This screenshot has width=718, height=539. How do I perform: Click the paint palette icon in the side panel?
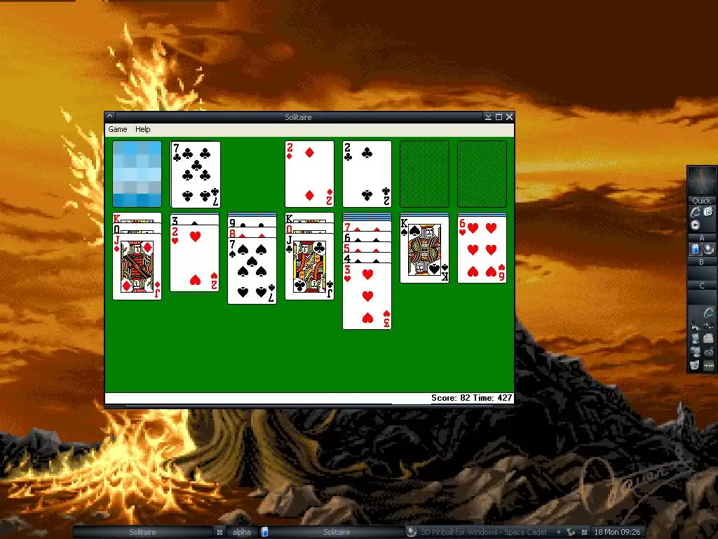708,326
